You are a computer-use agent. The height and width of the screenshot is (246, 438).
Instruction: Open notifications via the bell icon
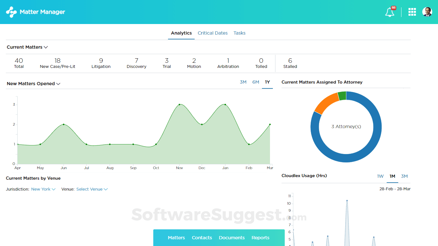point(390,12)
